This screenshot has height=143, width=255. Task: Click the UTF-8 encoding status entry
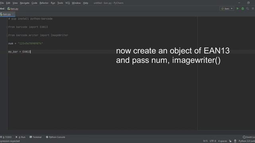[213, 141]
